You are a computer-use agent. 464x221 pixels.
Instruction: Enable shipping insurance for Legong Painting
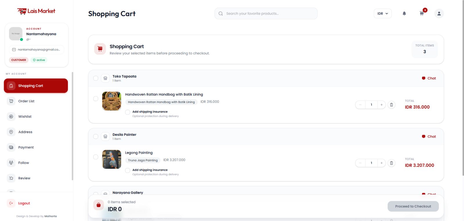(x=128, y=170)
